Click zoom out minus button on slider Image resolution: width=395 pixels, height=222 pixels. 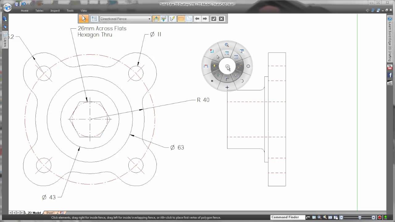point(342,217)
